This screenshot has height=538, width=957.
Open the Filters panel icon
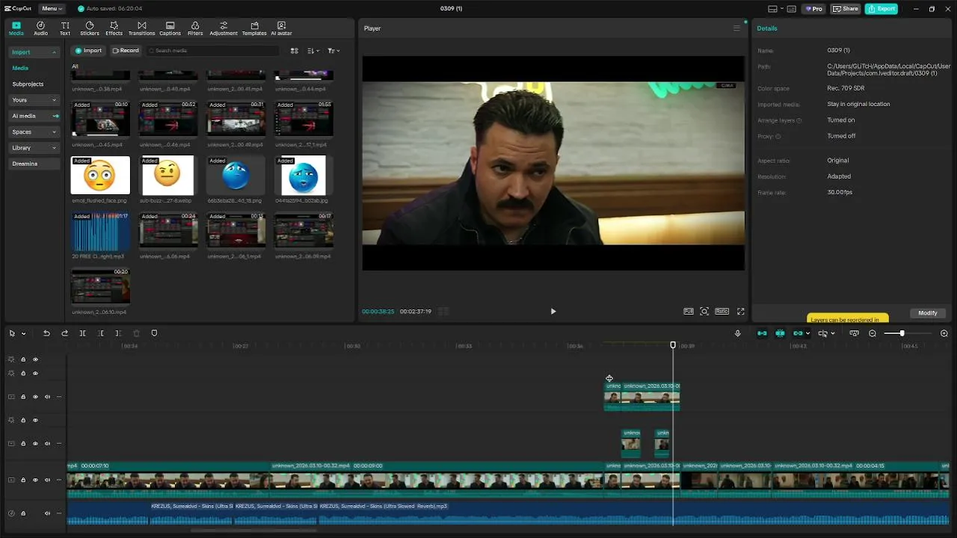coord(195,28)
